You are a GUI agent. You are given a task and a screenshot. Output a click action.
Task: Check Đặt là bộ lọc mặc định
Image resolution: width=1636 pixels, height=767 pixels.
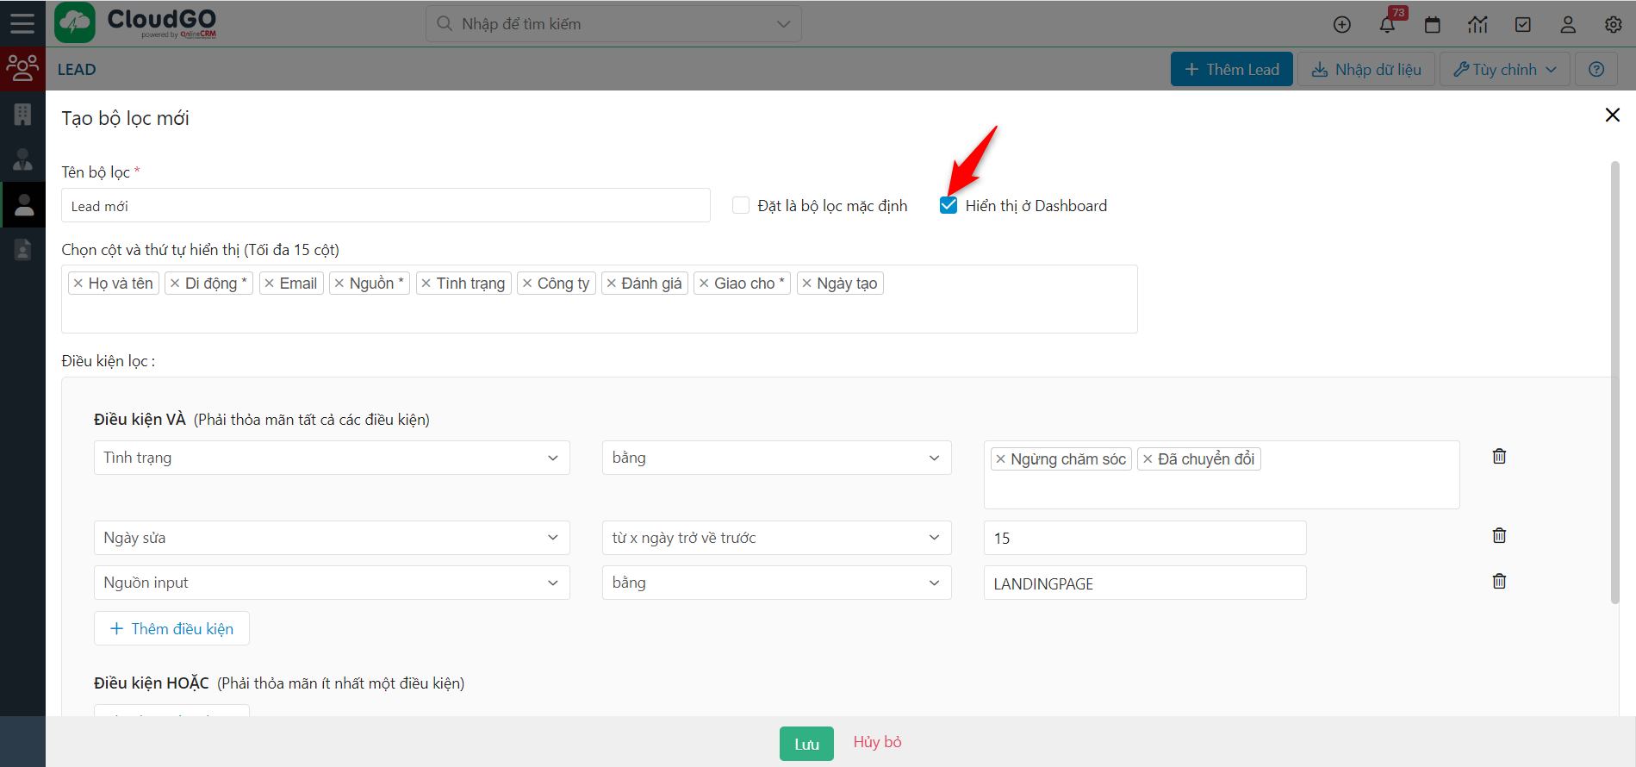coord(741,205)
